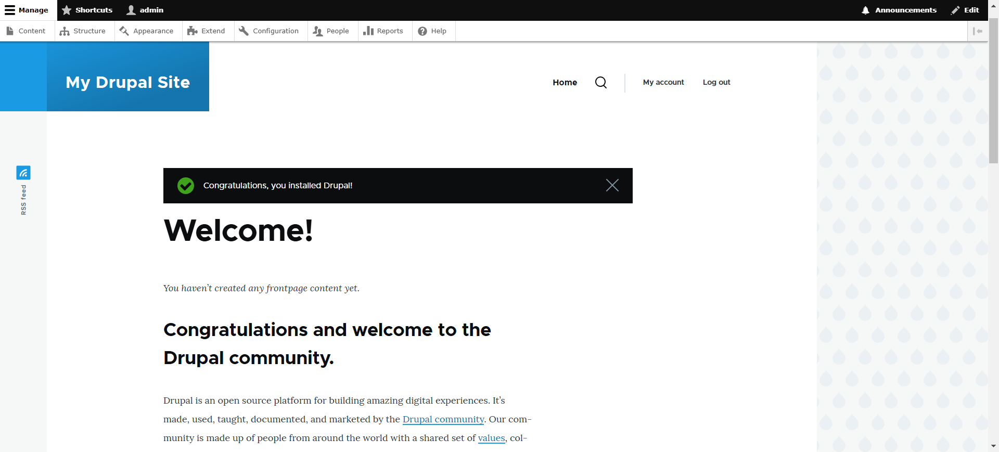Open the My account link
999x452 pixels.
point(663,82)
